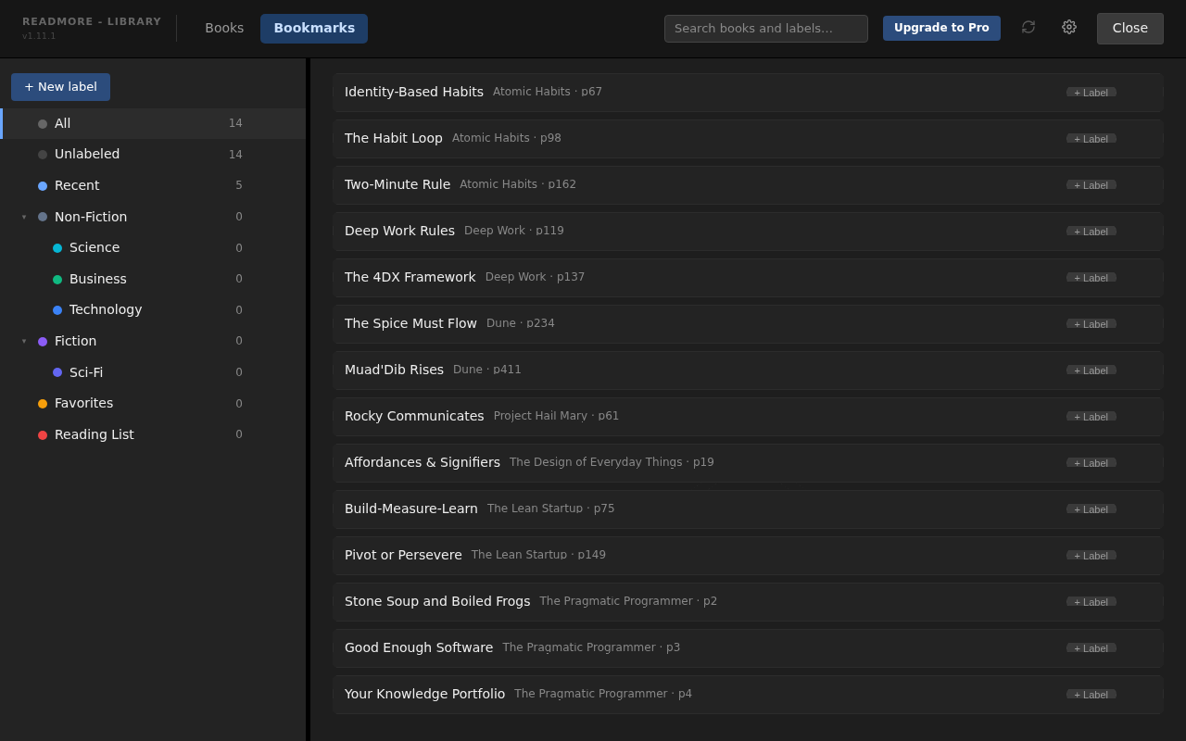This screenshot has width=1186, height=741.
Task: Click the Science cyan color dot
Action: [x=57, y=248]
